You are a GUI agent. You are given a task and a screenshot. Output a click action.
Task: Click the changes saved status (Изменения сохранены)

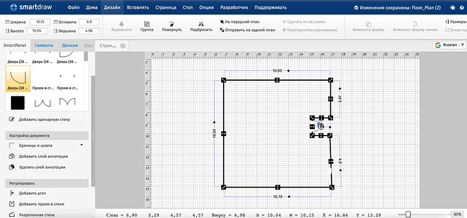[398, 8]
